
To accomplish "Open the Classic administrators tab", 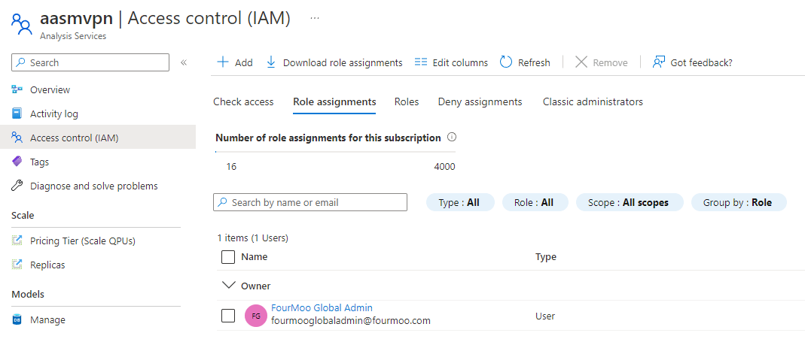I will click(x=593, y=101).
